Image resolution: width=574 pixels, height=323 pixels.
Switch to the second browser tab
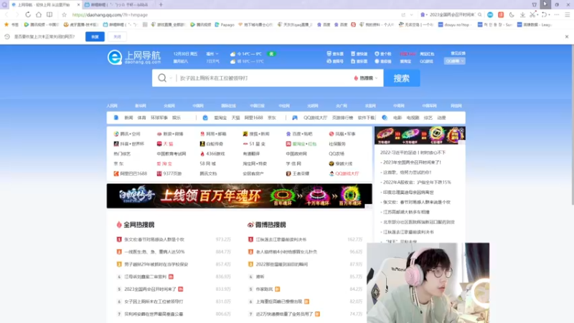(118, 5)
